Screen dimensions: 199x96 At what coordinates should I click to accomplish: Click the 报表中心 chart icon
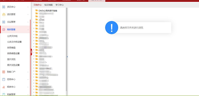(4, 87)
